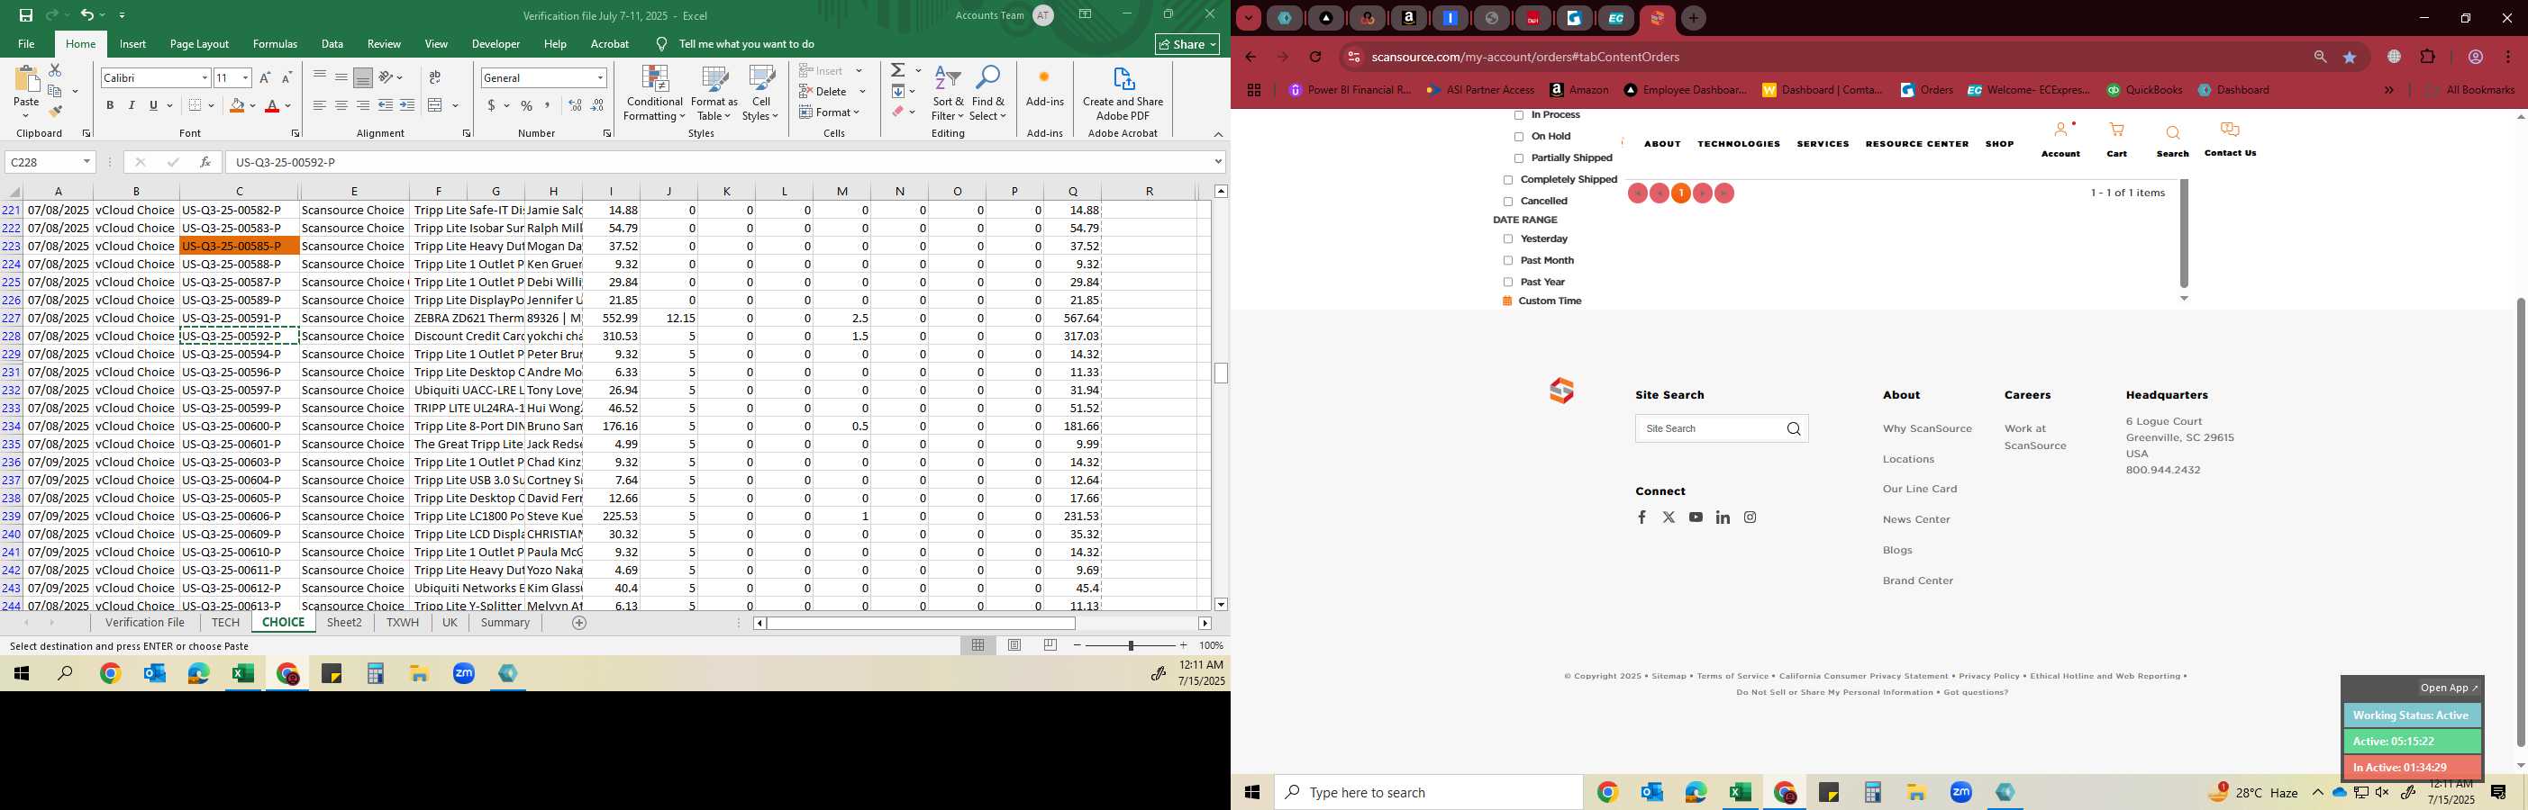This screenshot has width=2528, height=810.
Task: Click the Cut scissors icon
Action: (55, 70)
